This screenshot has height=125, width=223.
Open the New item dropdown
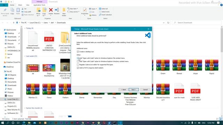[x=73, y=9]
